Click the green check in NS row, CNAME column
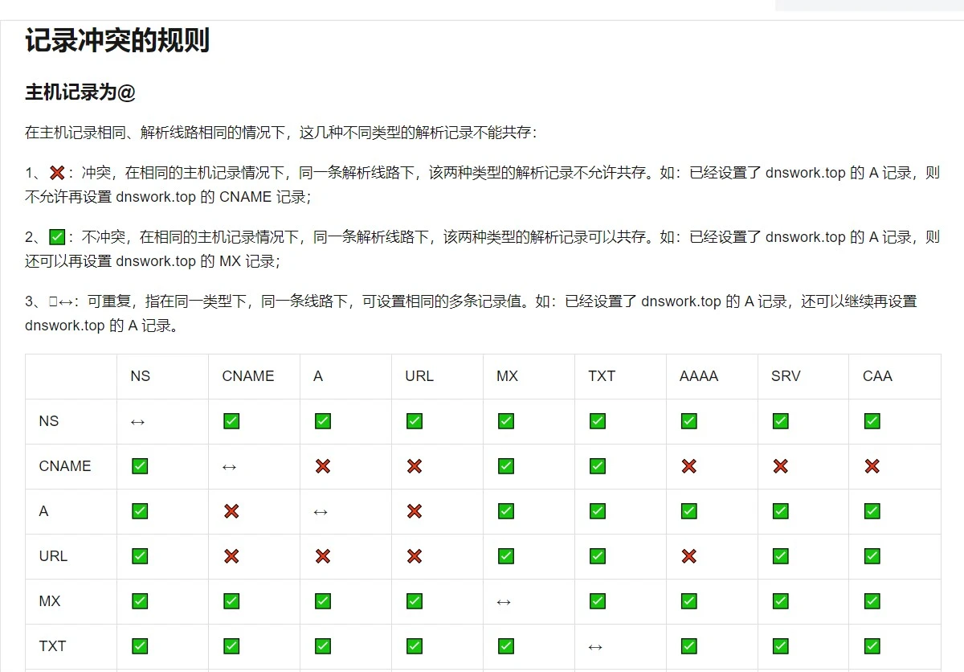This screenshot has width=964, height=672. point(231,421)
